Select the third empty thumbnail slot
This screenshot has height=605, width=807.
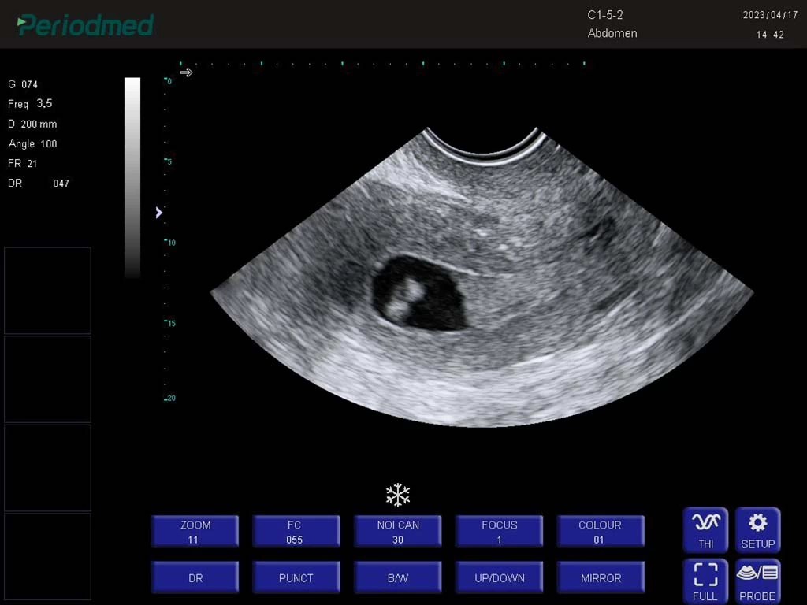tap(48, 468)
